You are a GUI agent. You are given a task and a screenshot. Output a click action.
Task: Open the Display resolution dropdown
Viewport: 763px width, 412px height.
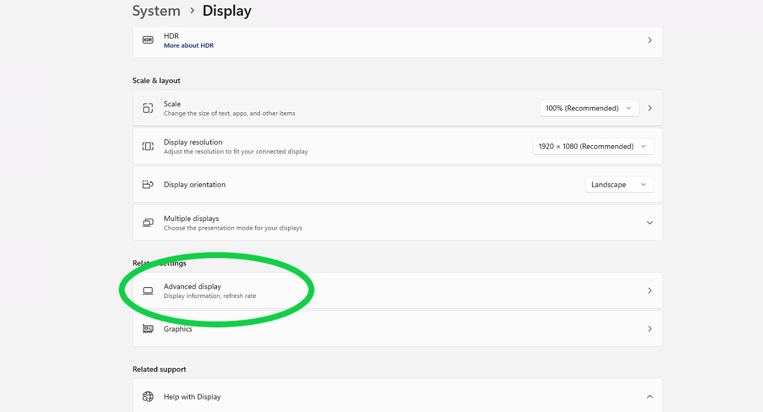point(593,146)
